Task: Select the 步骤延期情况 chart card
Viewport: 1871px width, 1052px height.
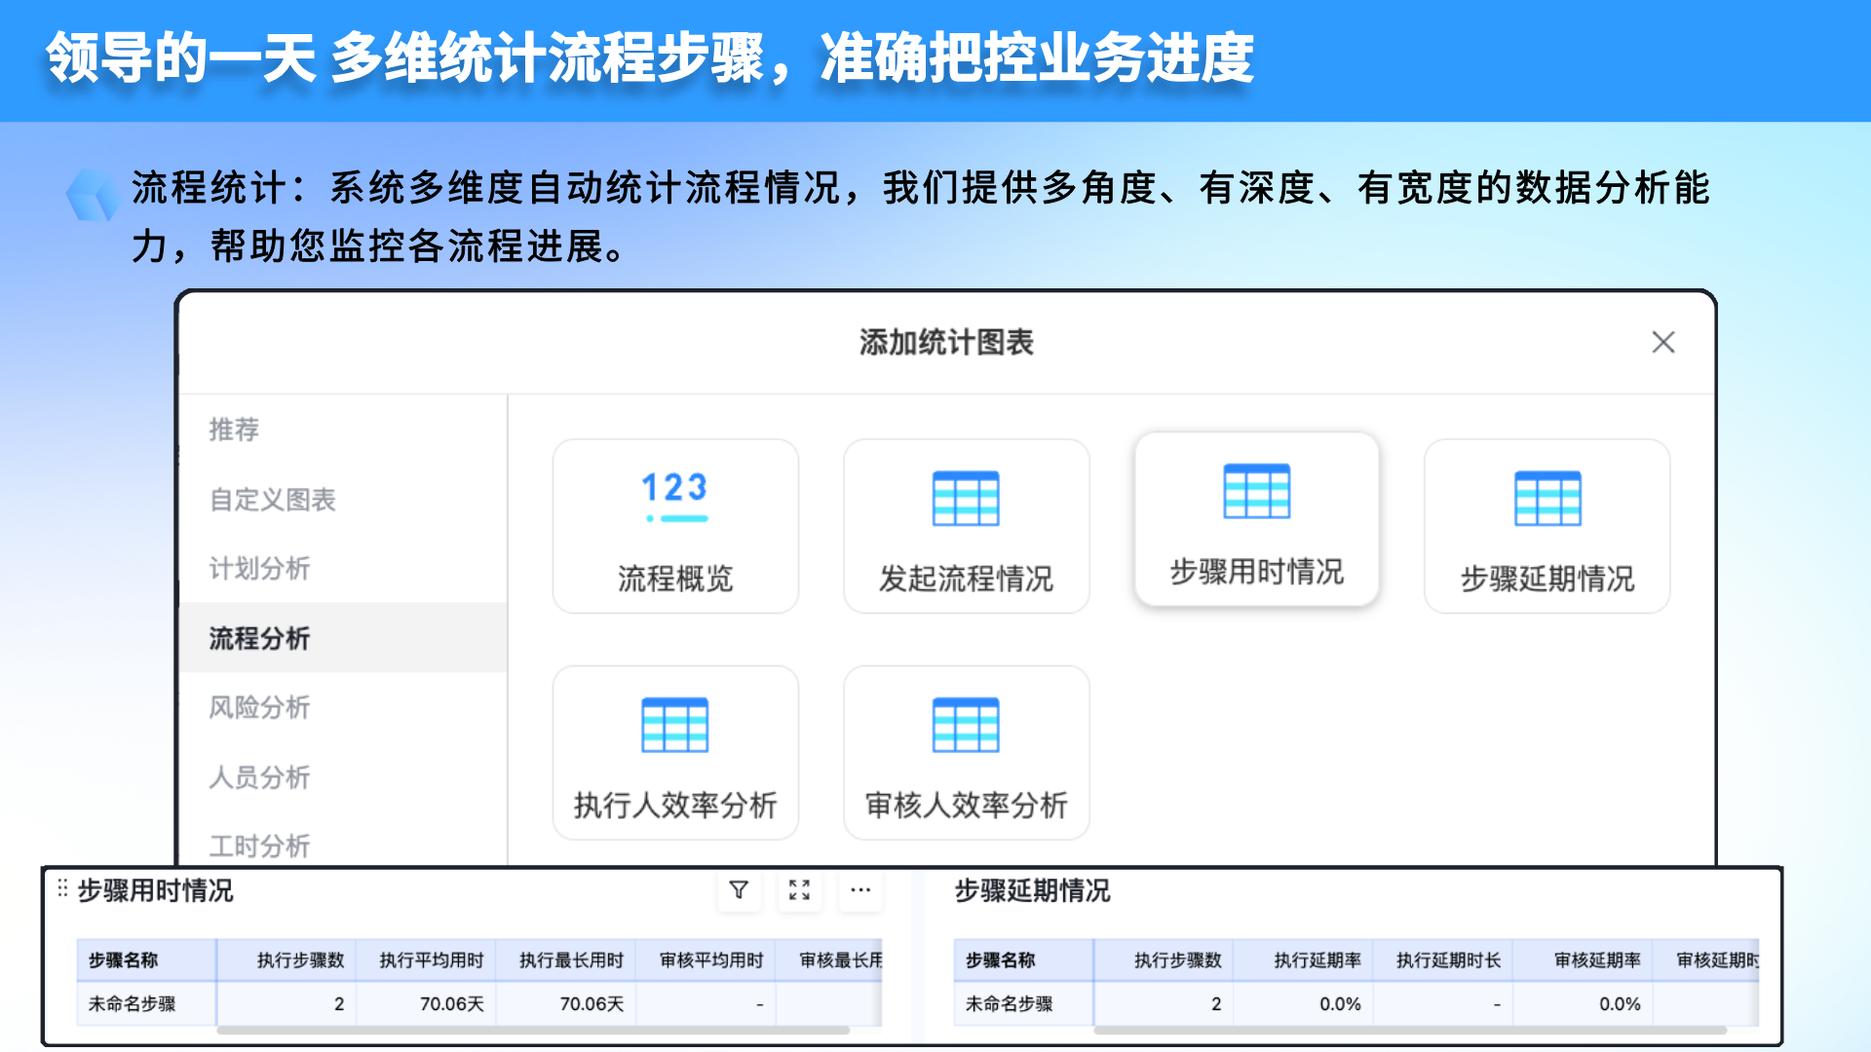Action: tap(1546, 526)
